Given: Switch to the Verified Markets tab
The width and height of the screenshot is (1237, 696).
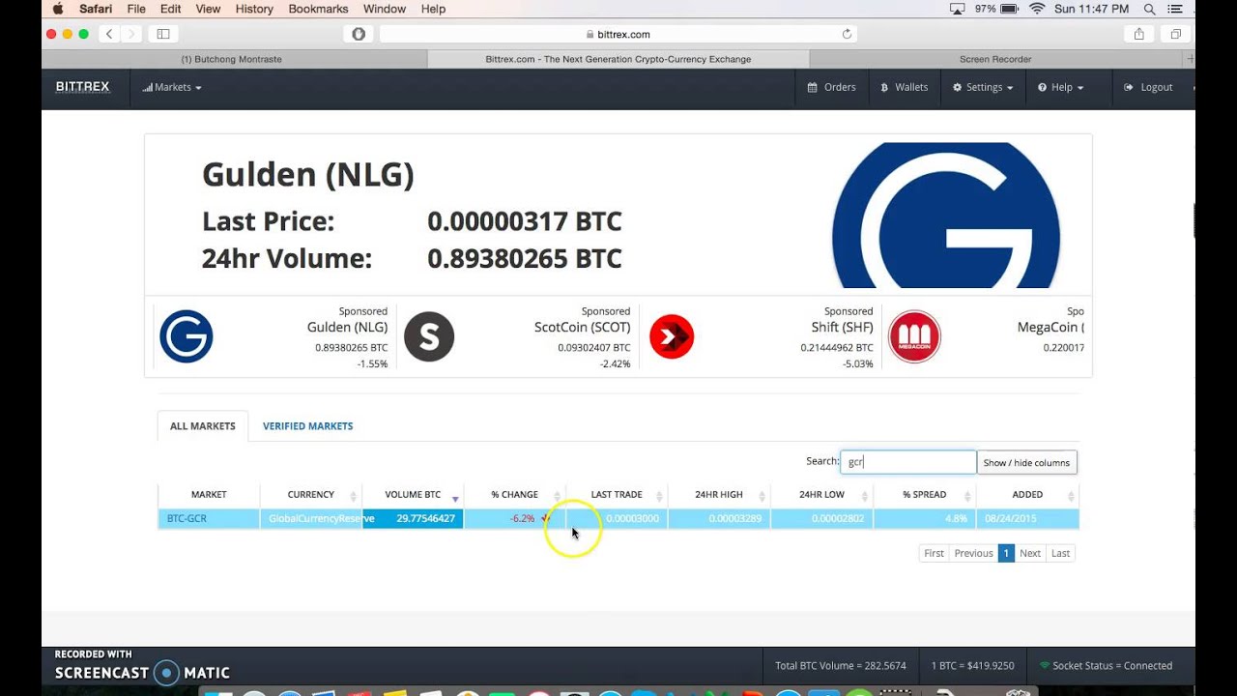Looking at the screenshot, I should 307,426.
